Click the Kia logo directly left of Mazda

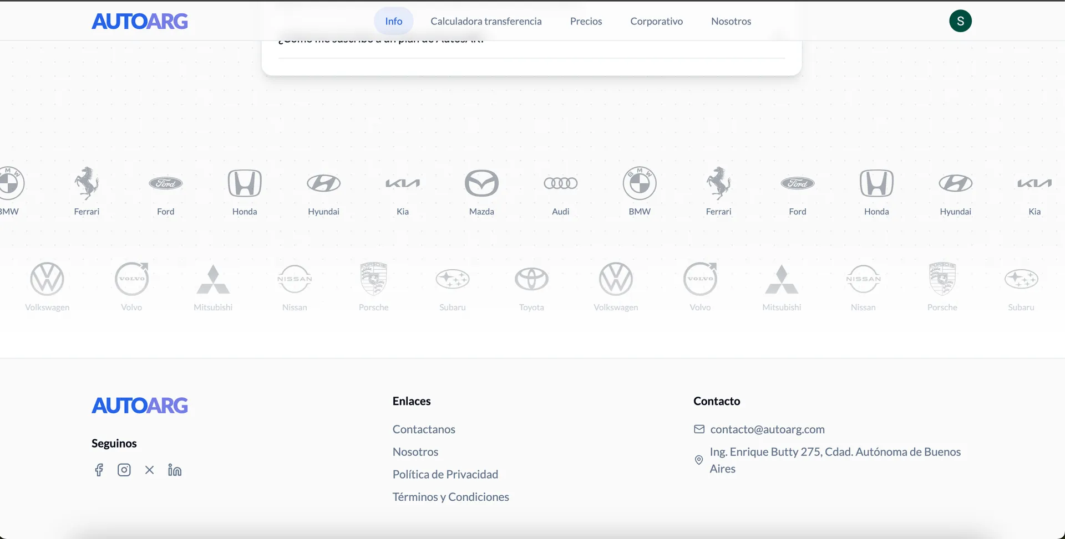click(403, 183)
